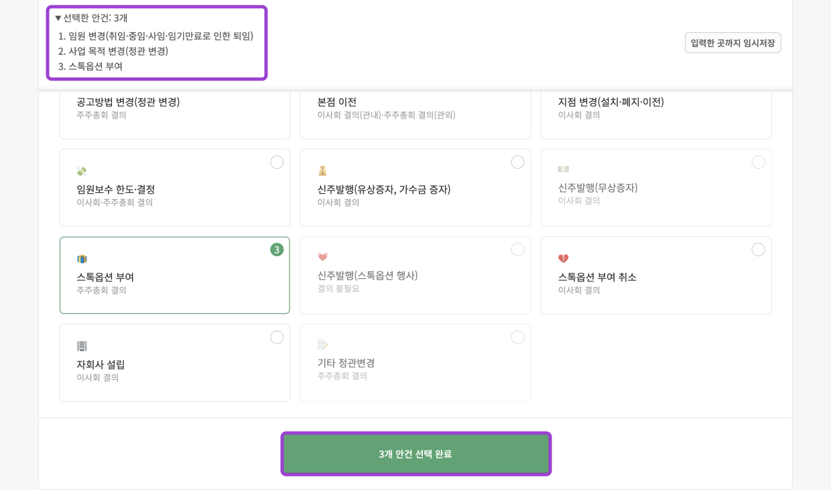Toggle the 임원보수 한도·결정 selection circle
The height and width of the screenshot is (490, 831).
point(277,162)
